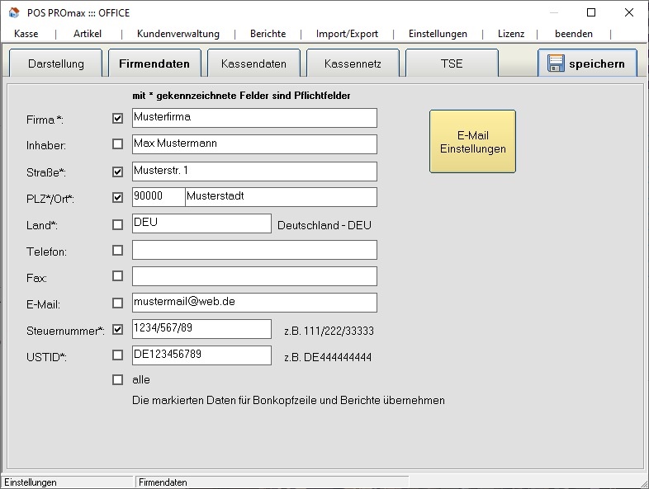The height and width of the screenshot is (489, 649).
Task: Close the POS PROmax window
Action: pos(628,12)
